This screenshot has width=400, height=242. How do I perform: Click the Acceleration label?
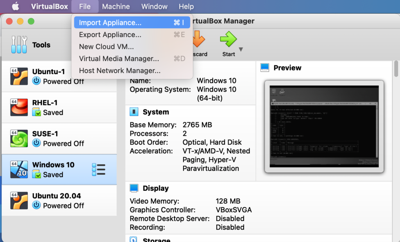click(x=151, y=151)
